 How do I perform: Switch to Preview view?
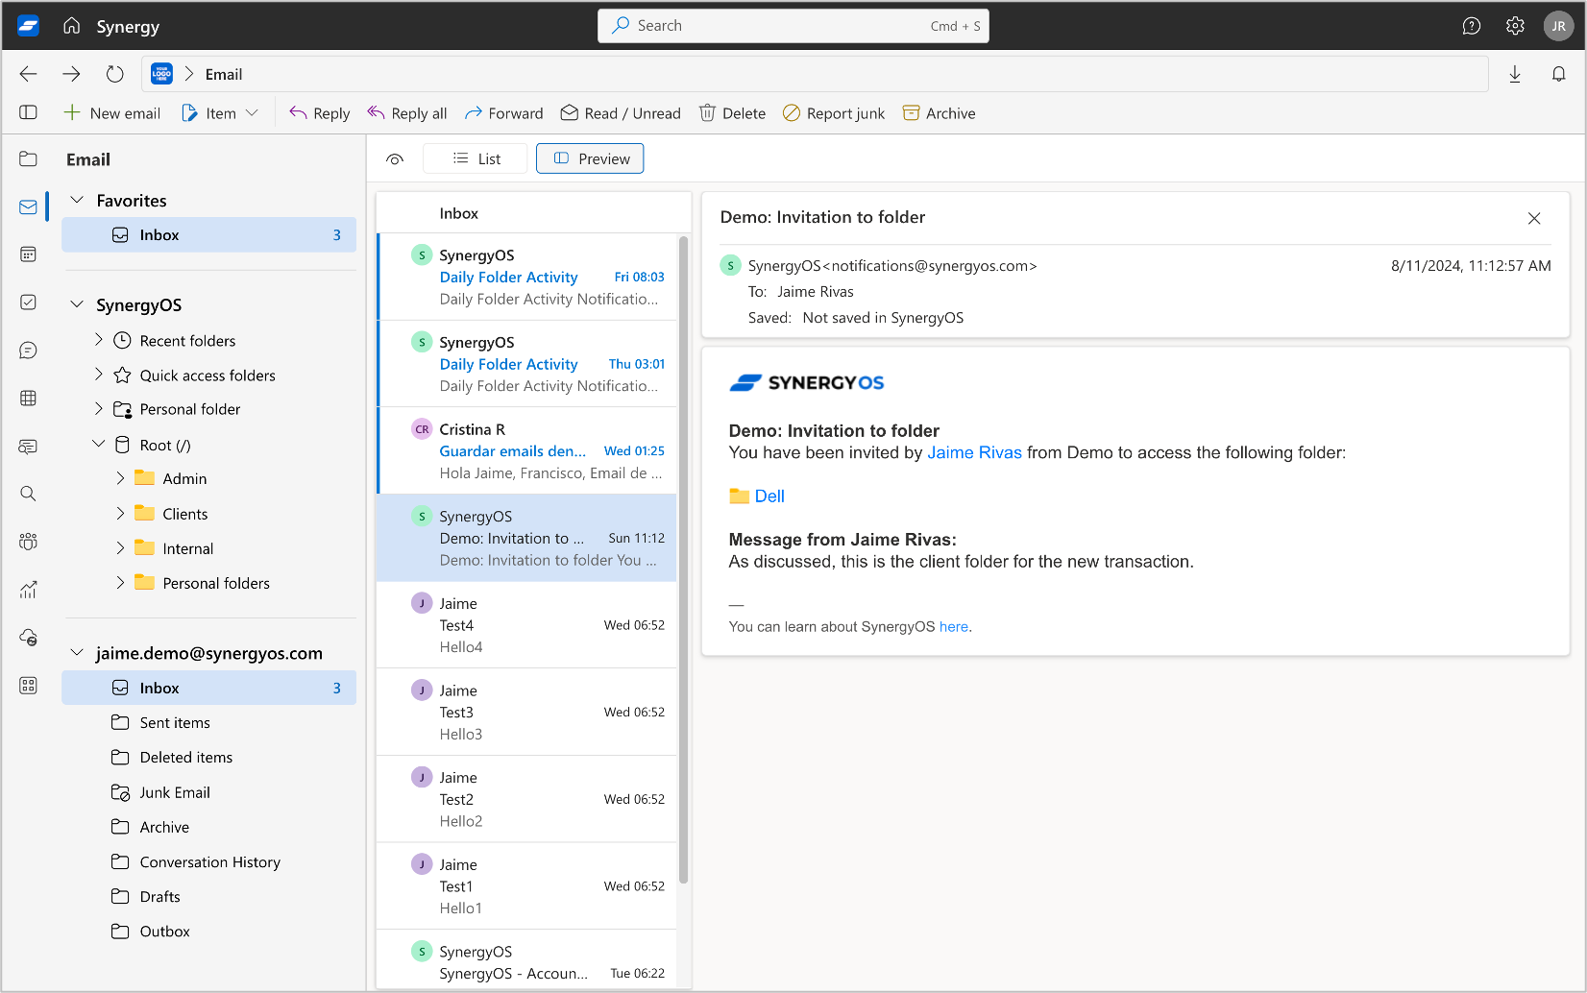pos(590,158)
